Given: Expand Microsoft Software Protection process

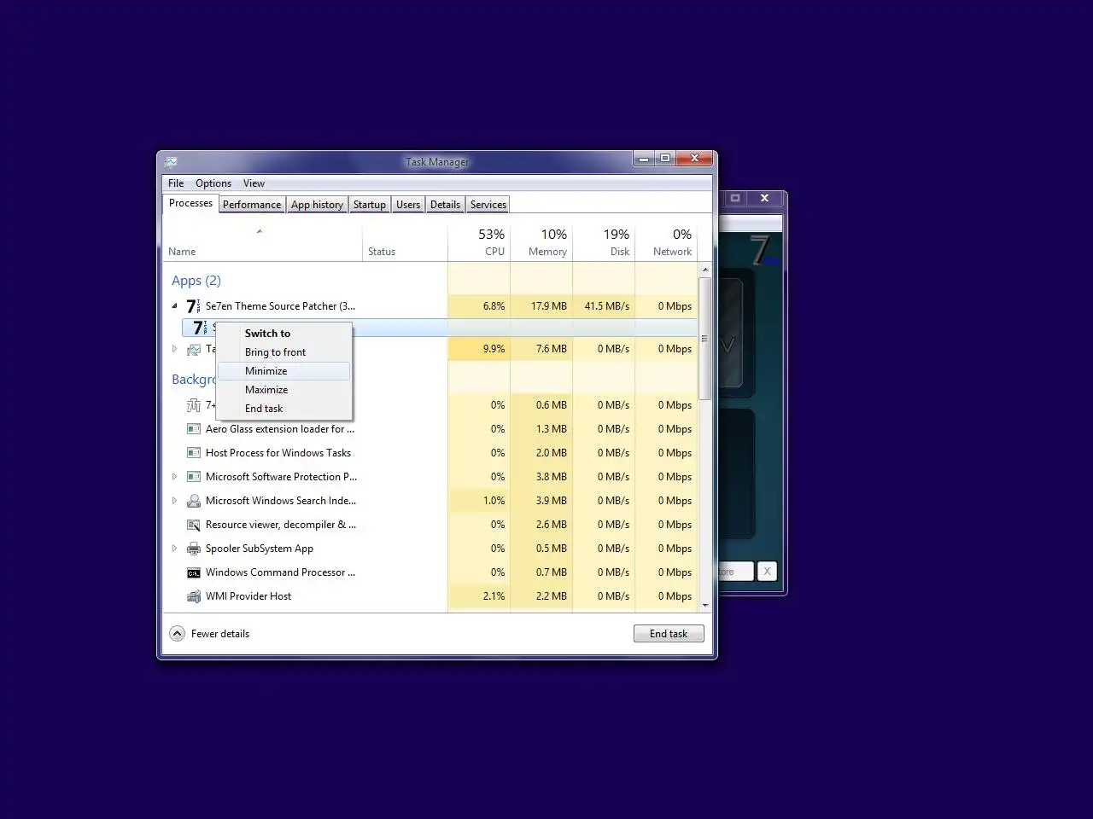Looking at the screenshot, I should [175, 477].
